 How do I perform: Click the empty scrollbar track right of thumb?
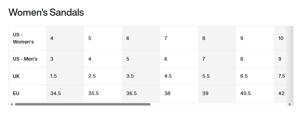[219, 104]
